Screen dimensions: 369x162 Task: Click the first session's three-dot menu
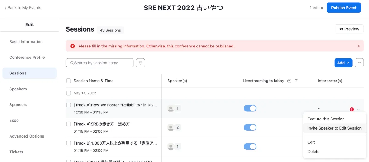pos(359,109)
